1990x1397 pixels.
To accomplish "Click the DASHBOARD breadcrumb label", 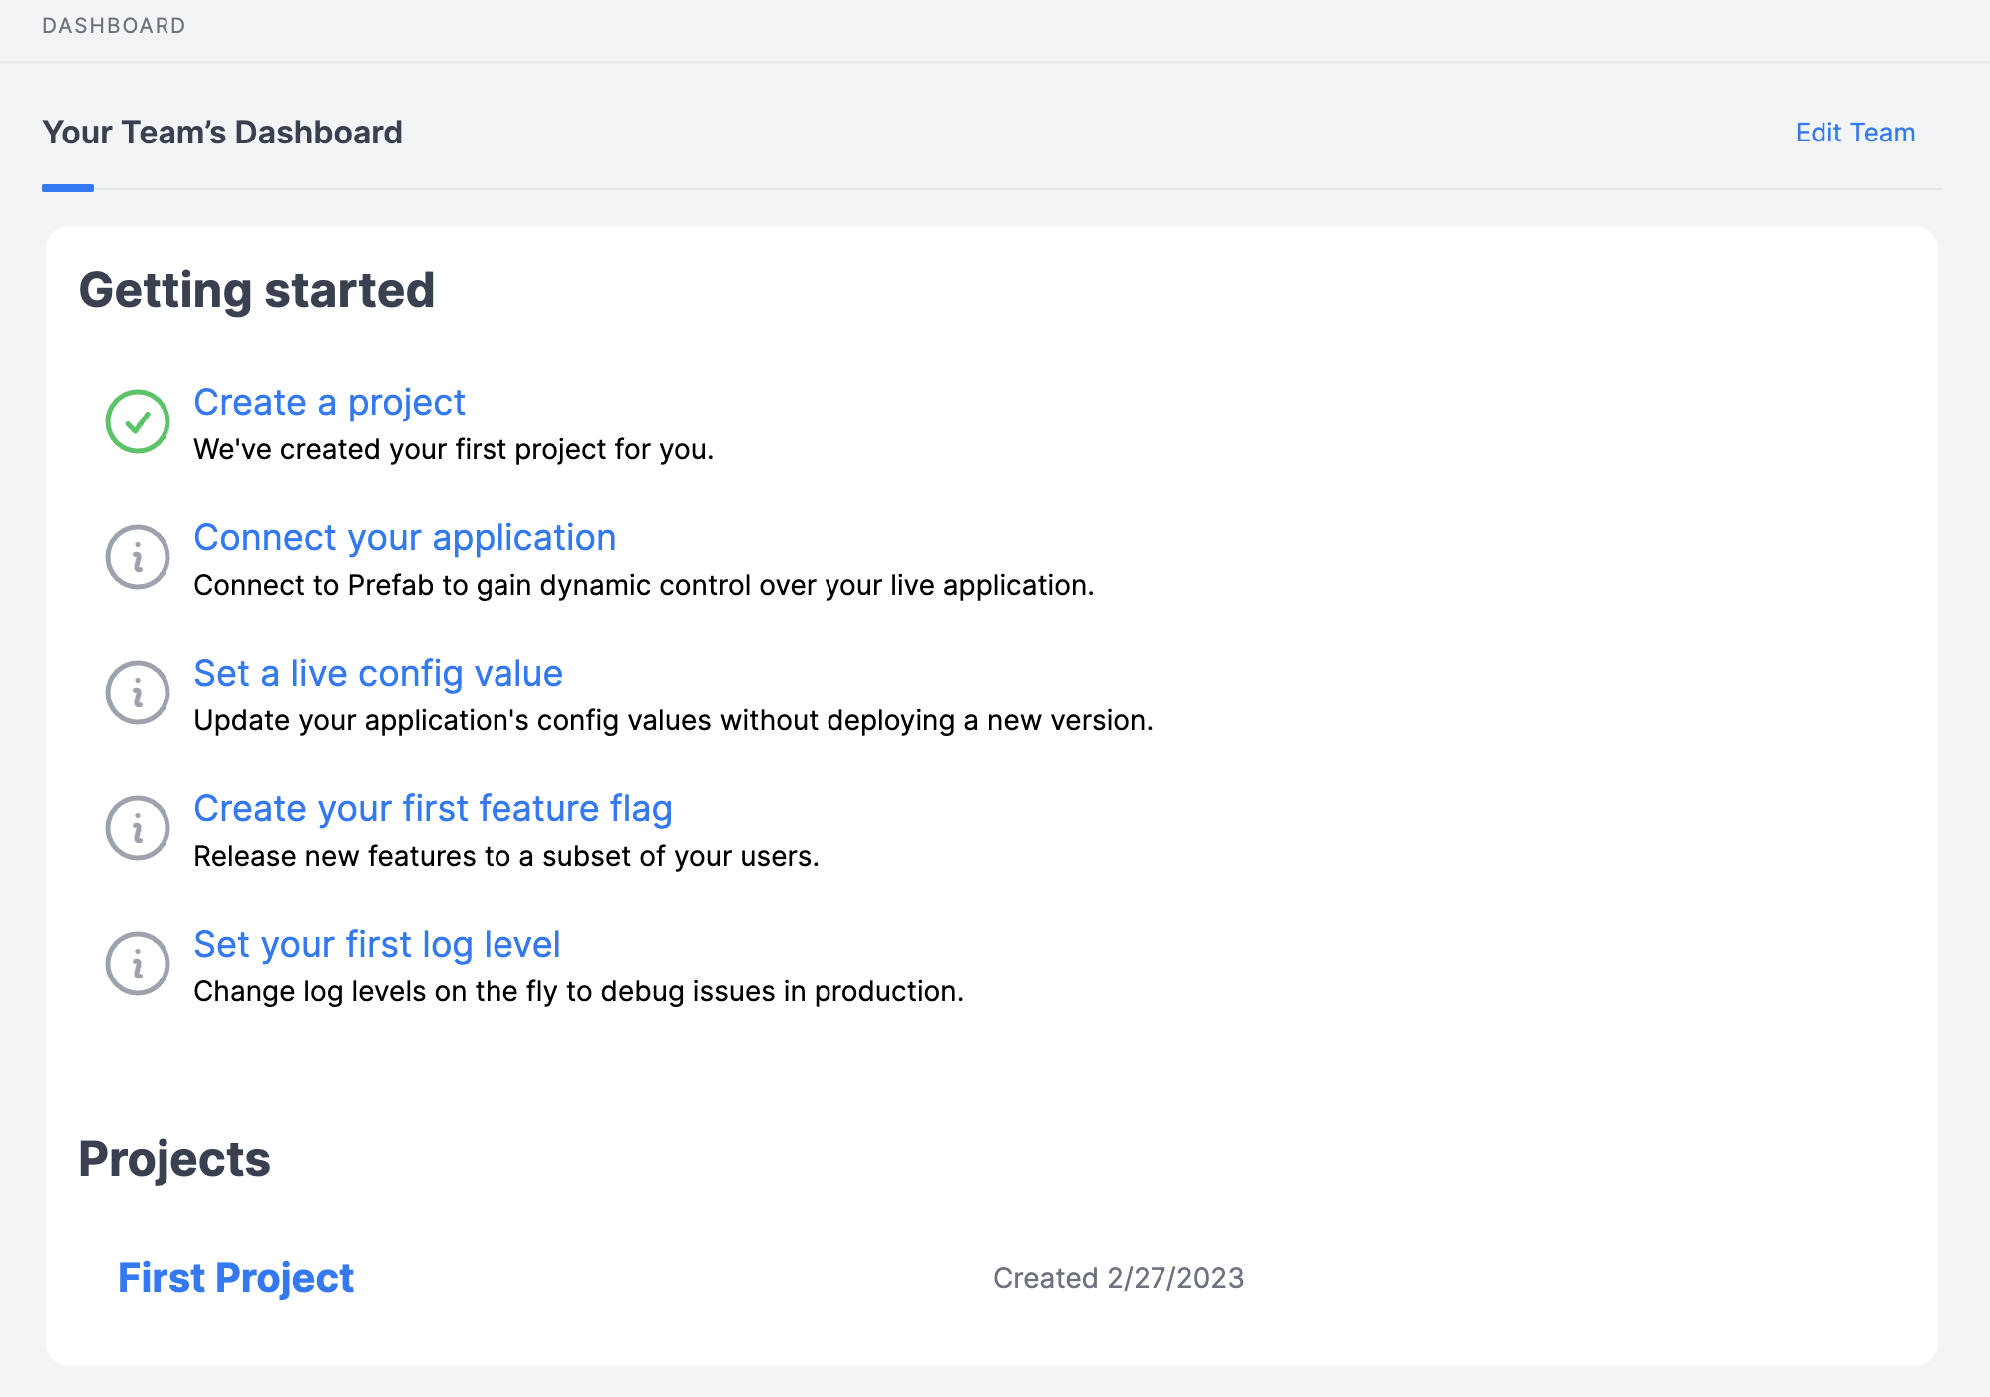I will point(114,26).
